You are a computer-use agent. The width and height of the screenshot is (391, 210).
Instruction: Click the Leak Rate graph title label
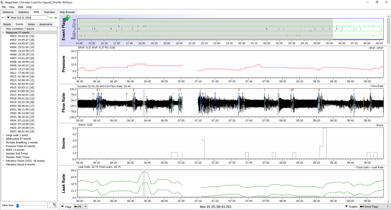tap(63, 183)
